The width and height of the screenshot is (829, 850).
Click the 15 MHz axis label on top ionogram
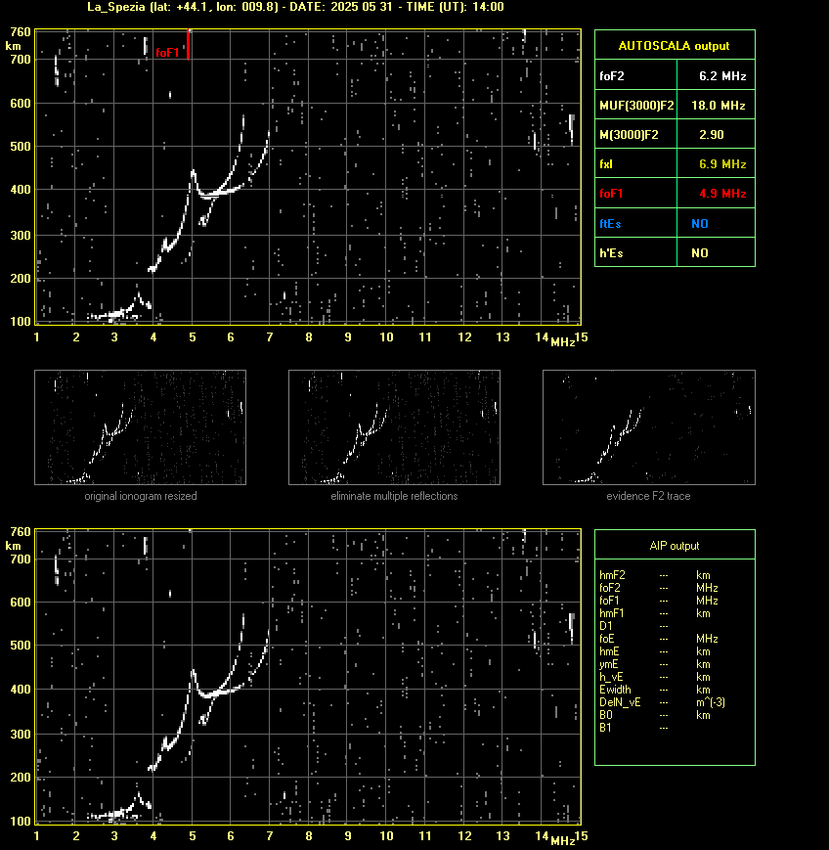click(582, 337)
